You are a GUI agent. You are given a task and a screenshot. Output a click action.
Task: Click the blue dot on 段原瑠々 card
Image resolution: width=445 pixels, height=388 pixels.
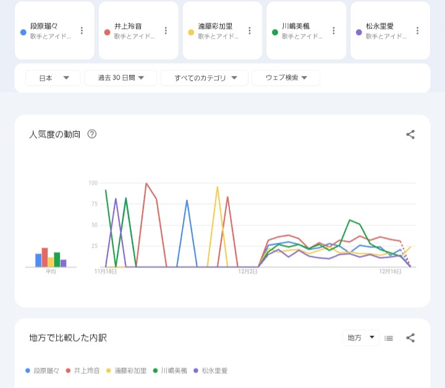point(23,32)
